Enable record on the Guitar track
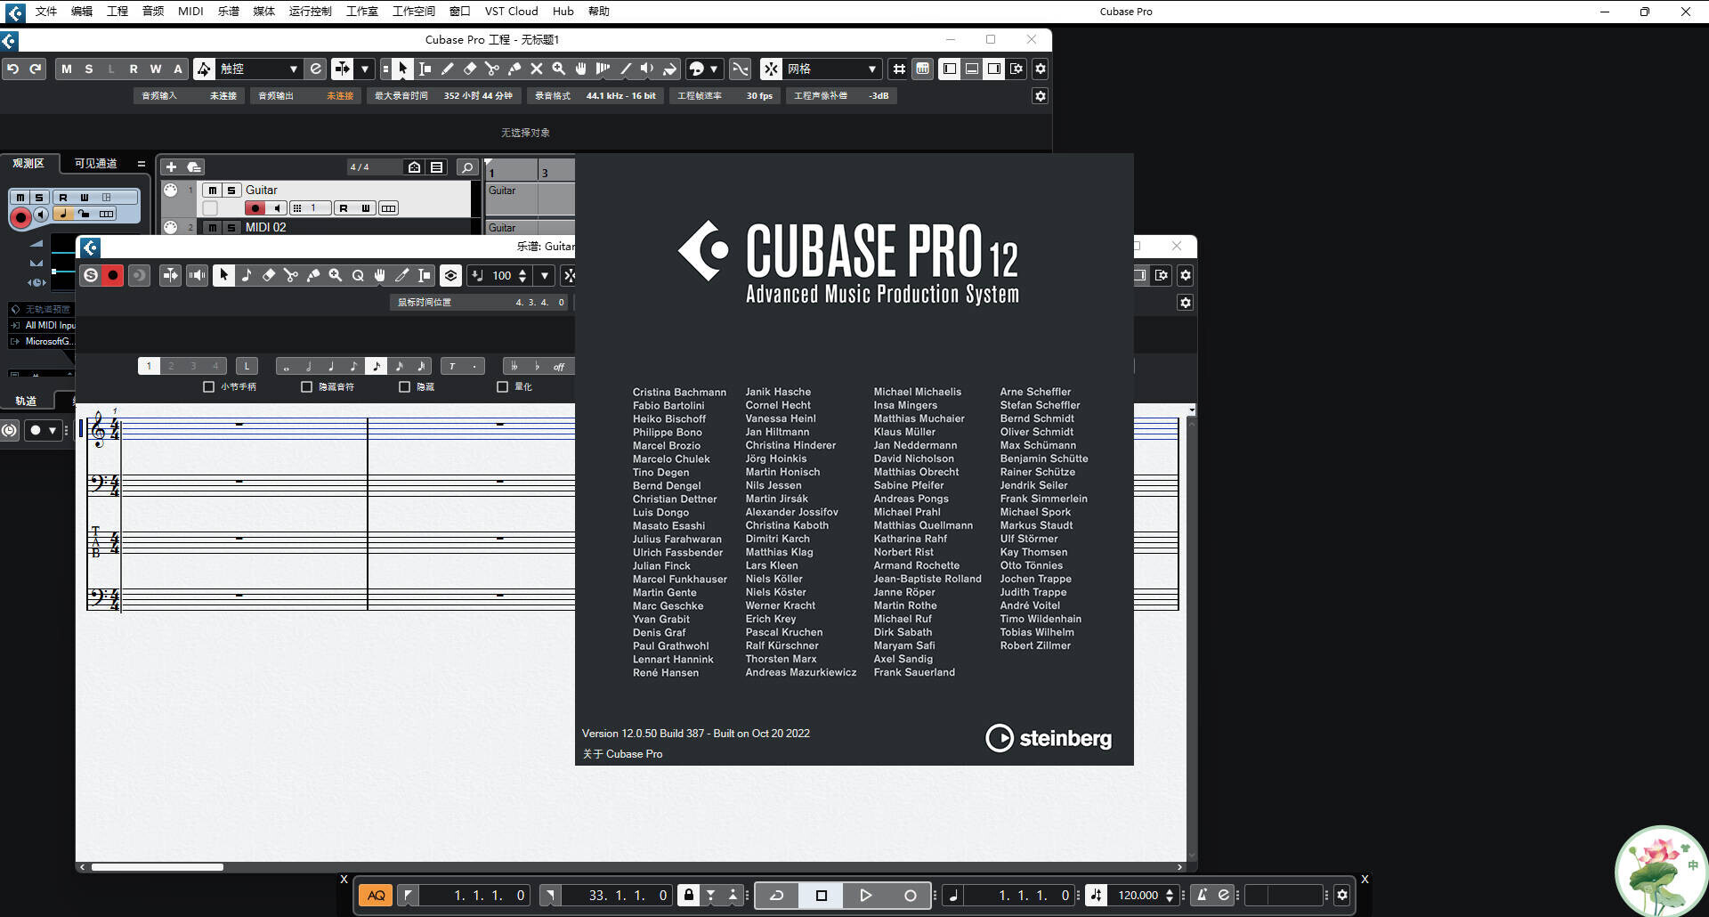 pyautogui.click(x=255, y=208)
